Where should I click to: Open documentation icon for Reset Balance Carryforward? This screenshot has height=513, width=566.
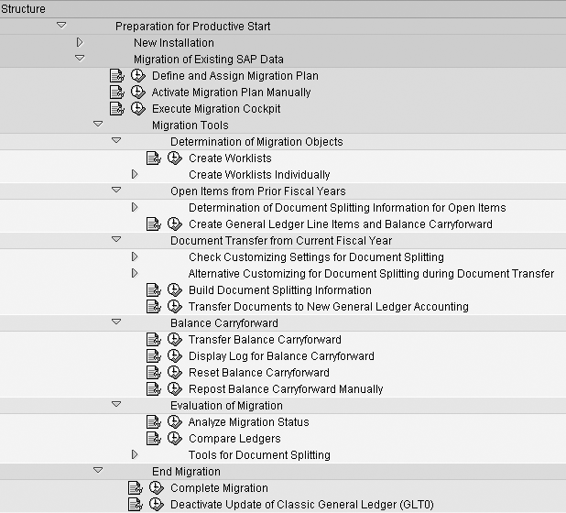click(x=154, y=372)
